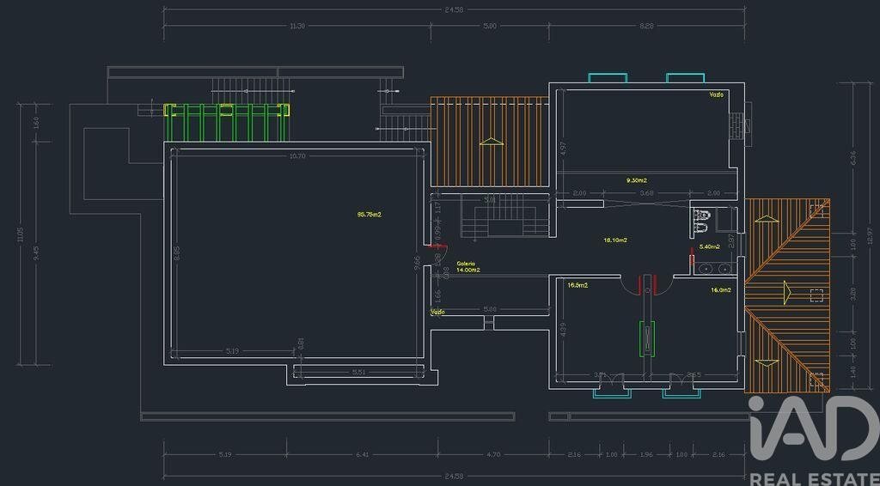Select the 11.30 dimension at the top
This screenshot has height=486, width=880.
point(296,26)
